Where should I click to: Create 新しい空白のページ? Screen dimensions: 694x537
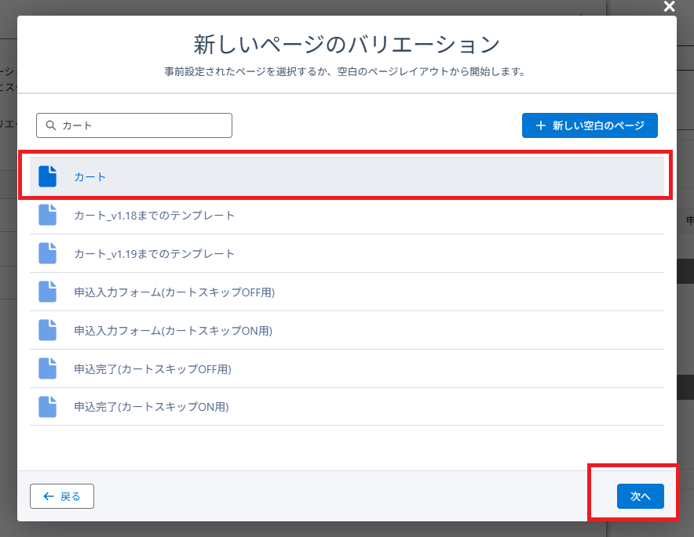pyautogui.click(x=590, y=125)
